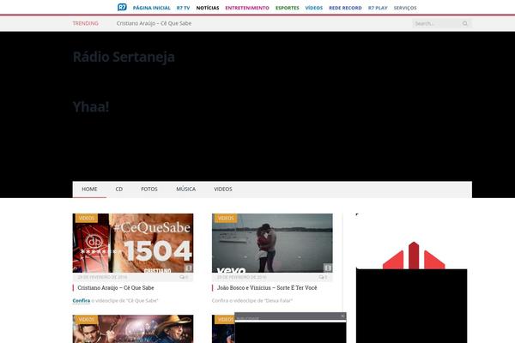Screen dimensions: 515x343
Task: Open comments icon on Cristiano Araújo post
Action: tap(184, 277)
